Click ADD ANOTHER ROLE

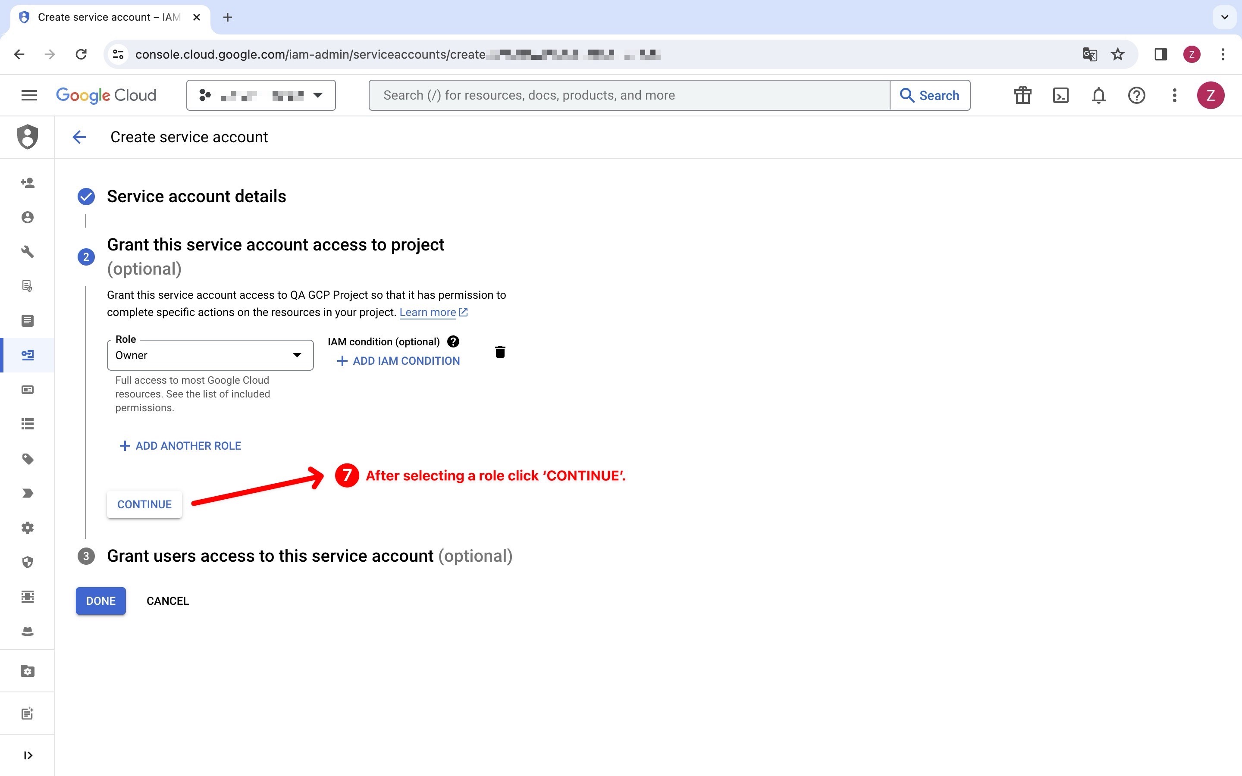click(180, 445)
